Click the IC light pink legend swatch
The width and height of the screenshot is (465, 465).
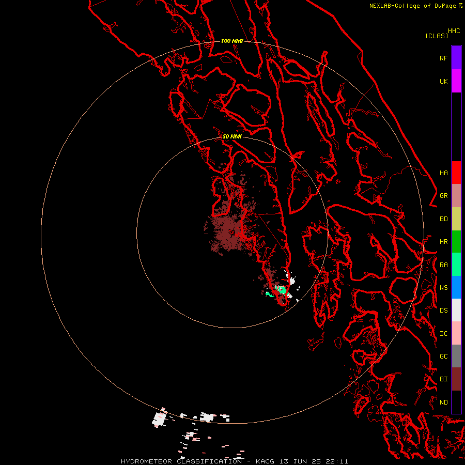456,333
